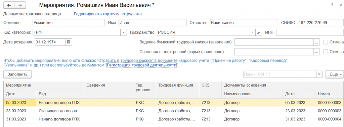Go forward with the right arrow button

coord(20,5)
